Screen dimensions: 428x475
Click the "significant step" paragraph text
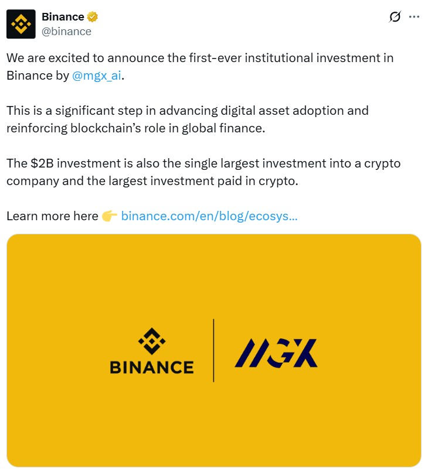pyautogui.click(x=188, y=111)
